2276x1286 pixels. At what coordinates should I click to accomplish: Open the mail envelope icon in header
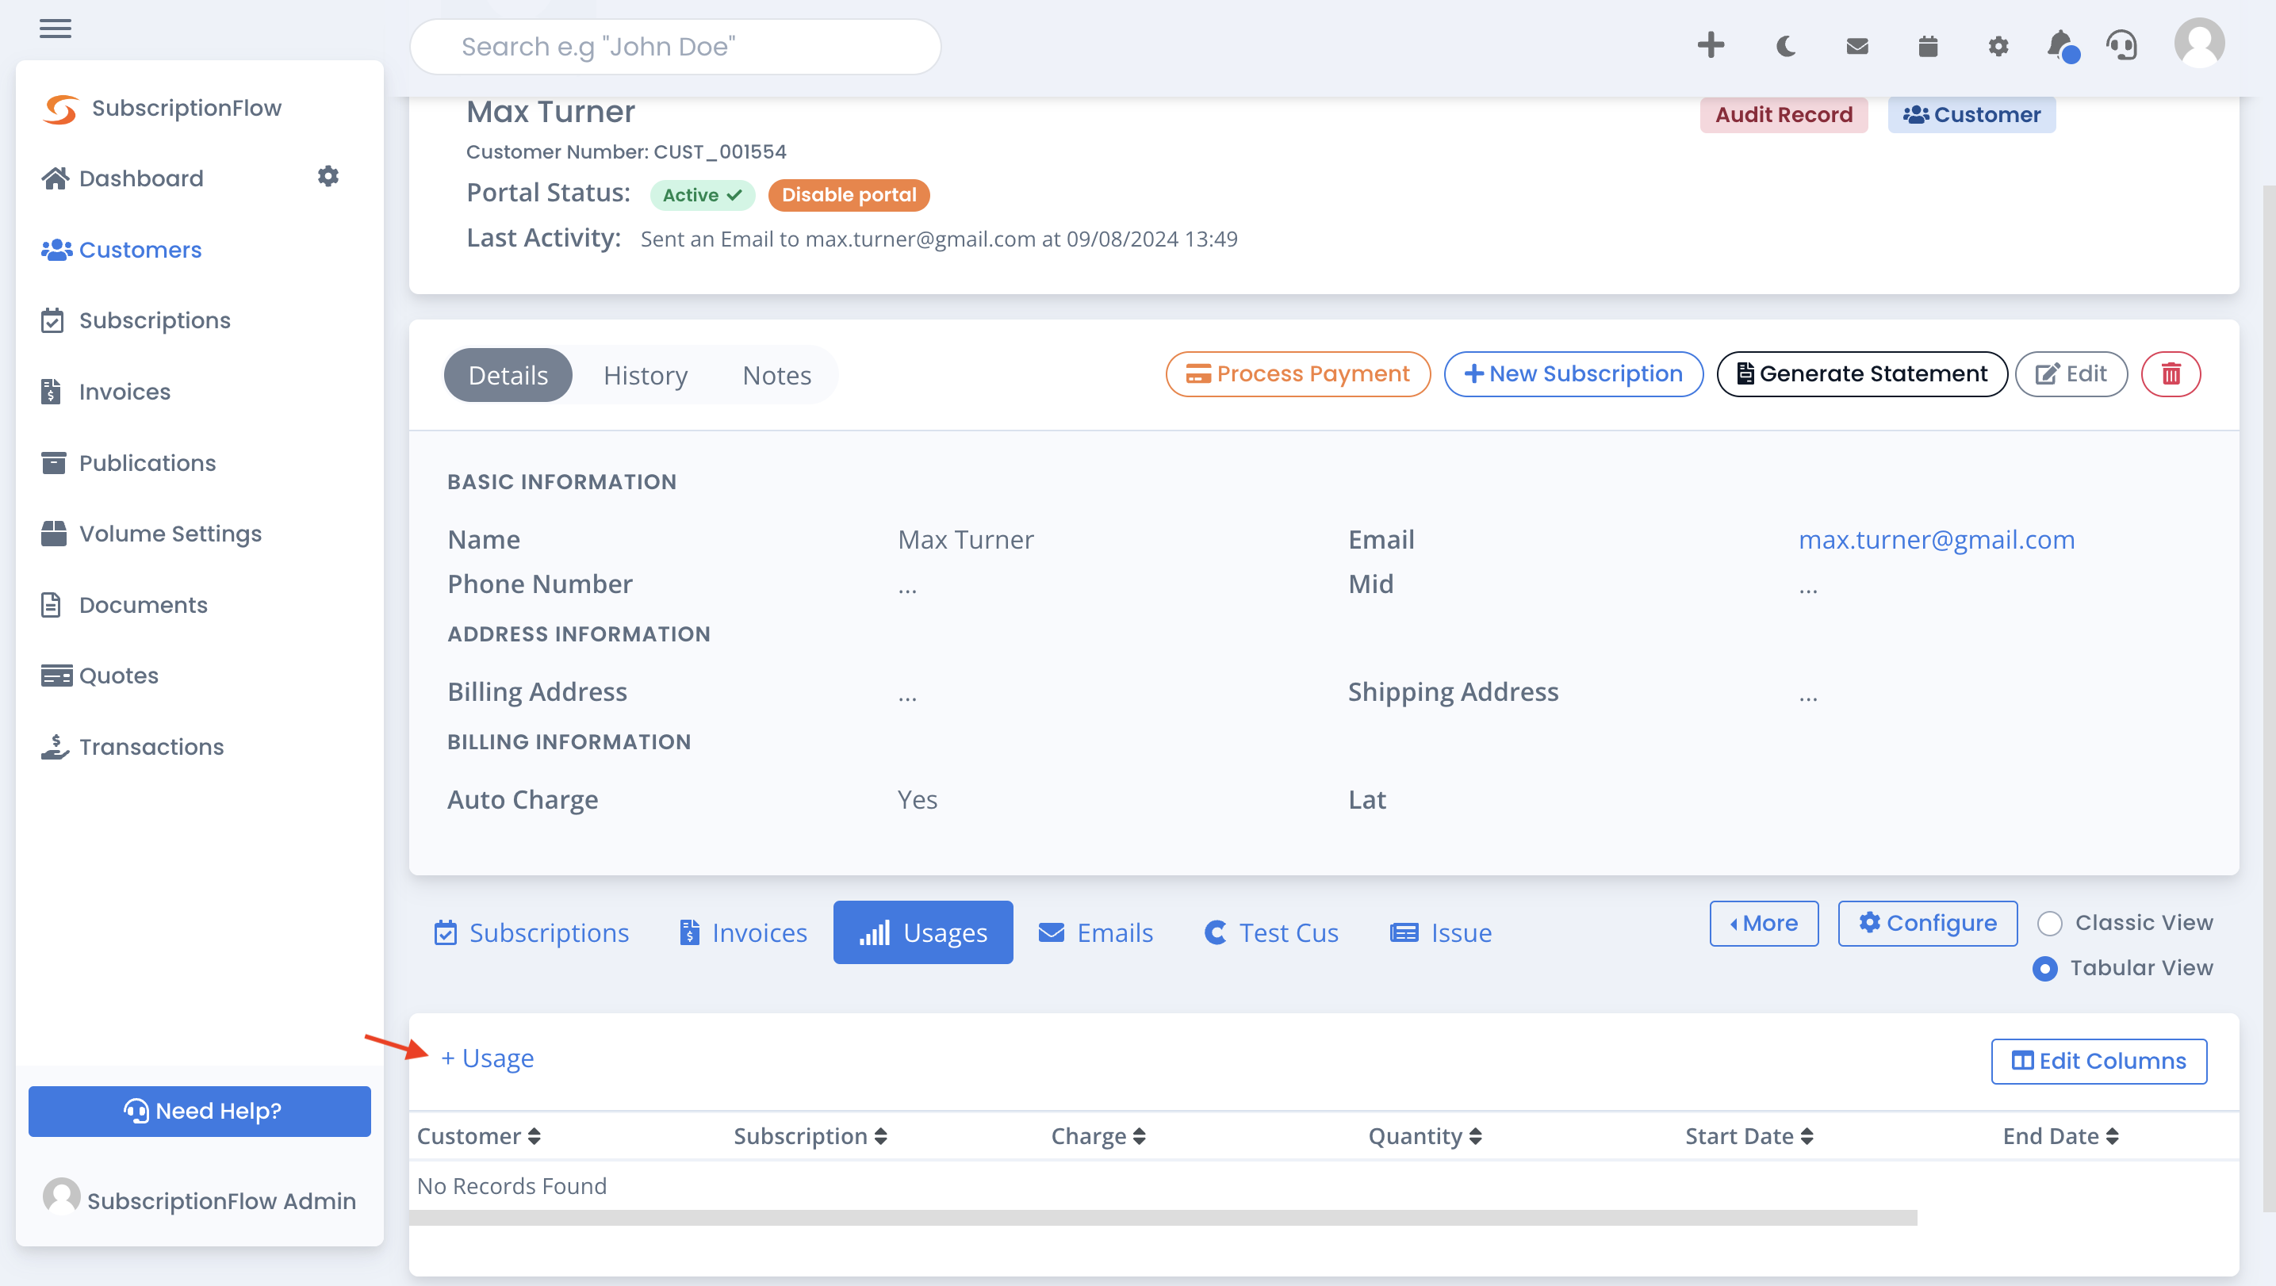coord(1857,46)
